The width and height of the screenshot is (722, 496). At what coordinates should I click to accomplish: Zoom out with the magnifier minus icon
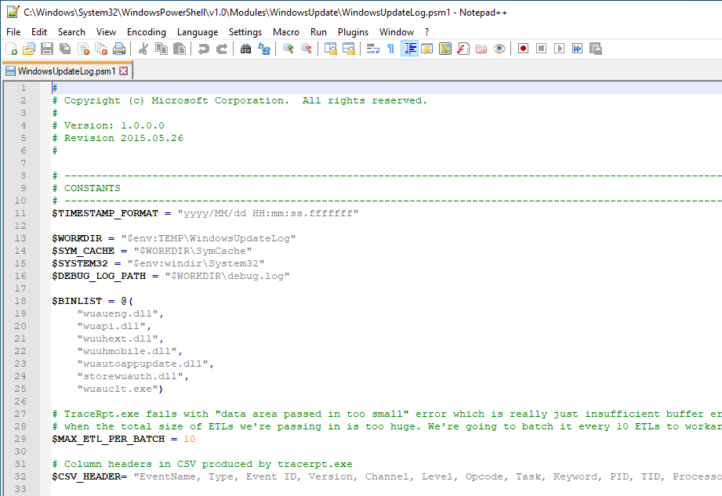(307, 49)
